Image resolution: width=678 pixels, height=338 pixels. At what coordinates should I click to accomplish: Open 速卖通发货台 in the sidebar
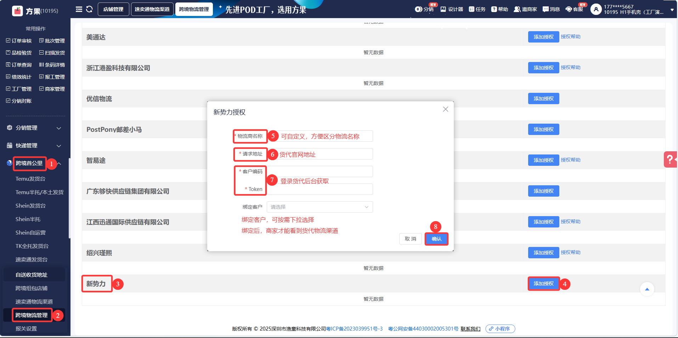pos(32,260)
